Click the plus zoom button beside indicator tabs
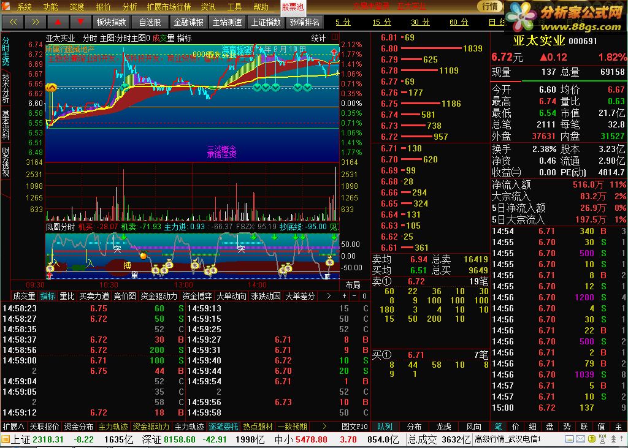This screenshot has width=628, height=448. [x=345, y=296]
